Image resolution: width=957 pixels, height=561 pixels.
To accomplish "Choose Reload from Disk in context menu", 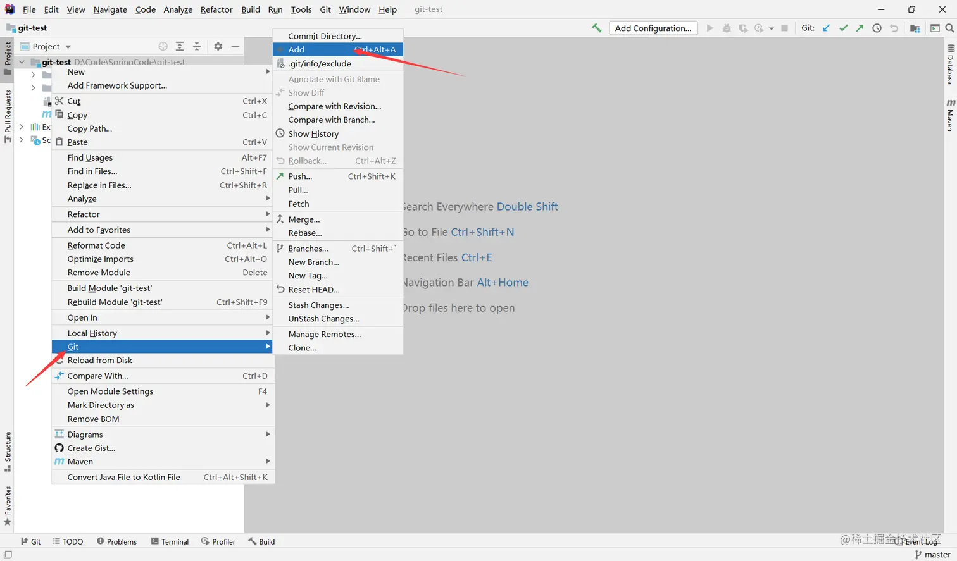I will [x=162, y=360].
